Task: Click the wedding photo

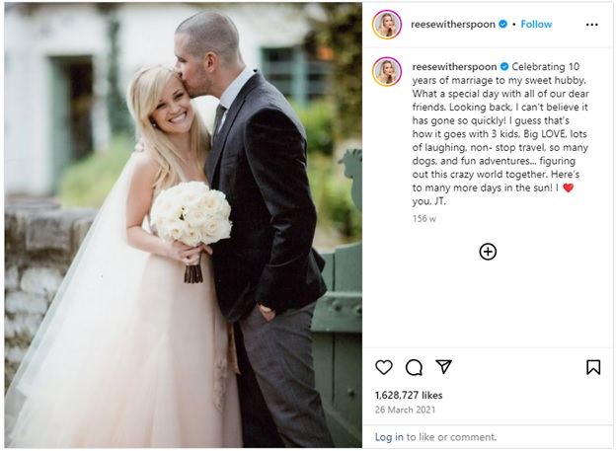Action: pos(183,225)
